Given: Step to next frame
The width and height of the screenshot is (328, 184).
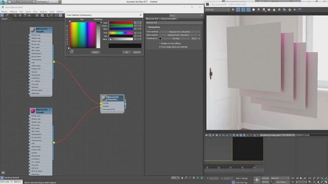Looking at the screenshot, I should pos(305,178).
